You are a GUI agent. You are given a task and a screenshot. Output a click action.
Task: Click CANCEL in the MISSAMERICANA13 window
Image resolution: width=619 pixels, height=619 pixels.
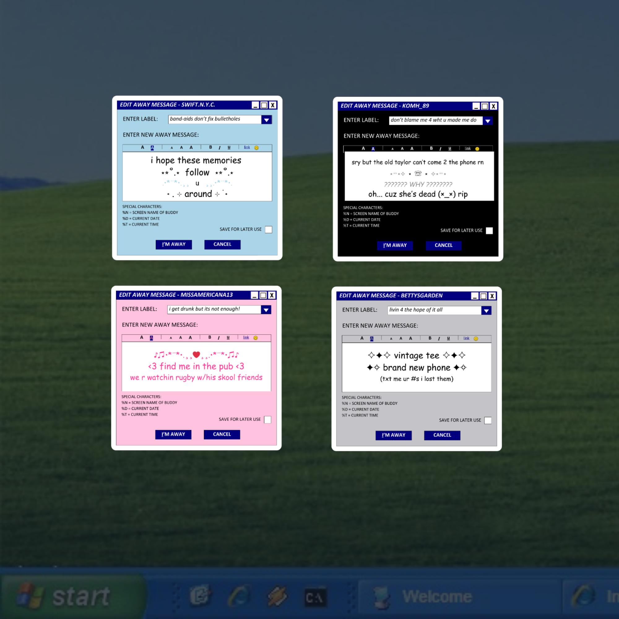point(222,435)
